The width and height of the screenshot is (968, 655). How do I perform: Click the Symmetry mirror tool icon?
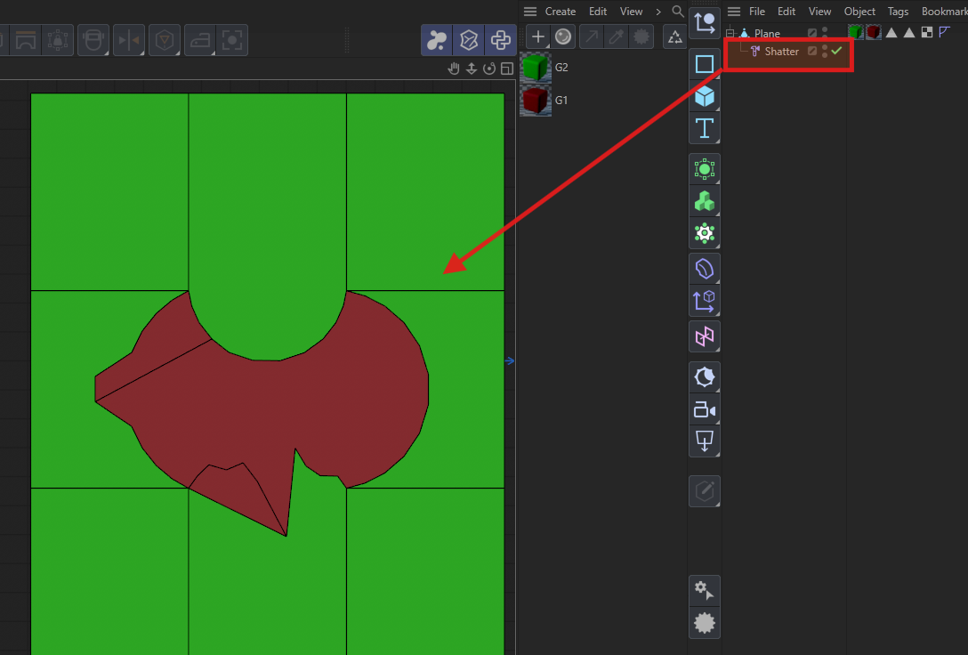coord(129,40)
